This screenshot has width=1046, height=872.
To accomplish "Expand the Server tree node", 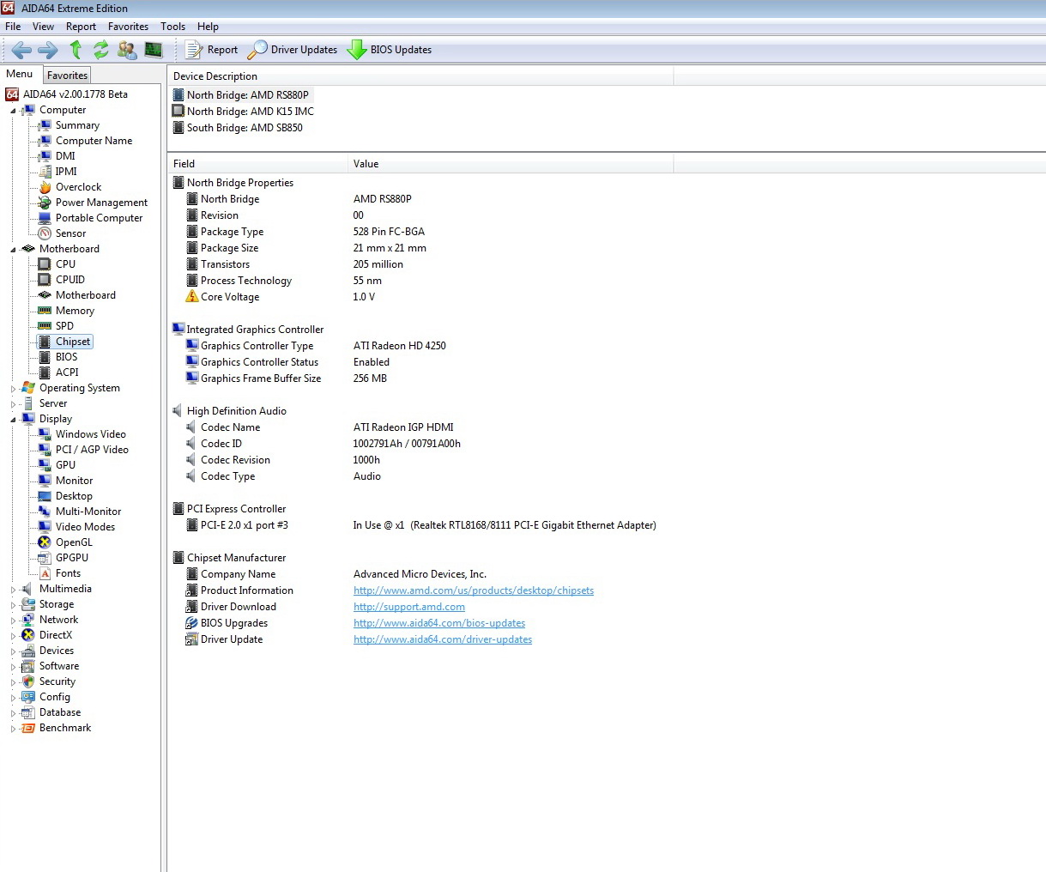I will click(13, 404).
